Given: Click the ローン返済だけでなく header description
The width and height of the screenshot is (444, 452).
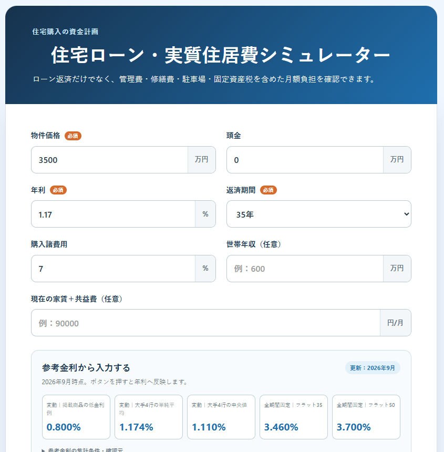Looking at the screenshot, I should [x=203, y=79].
